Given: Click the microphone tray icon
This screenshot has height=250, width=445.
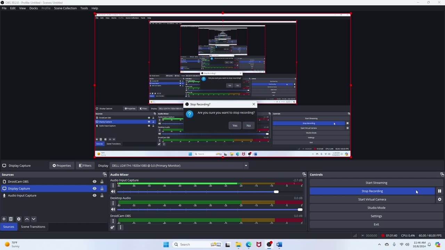Looking at the screenshot, I should pos(394,244).
